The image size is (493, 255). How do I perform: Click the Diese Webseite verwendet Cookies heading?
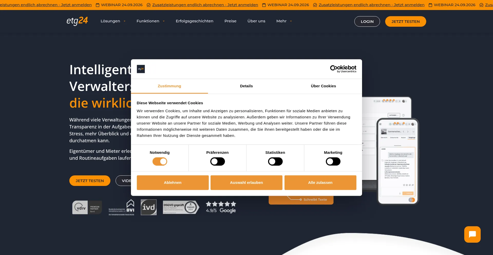click(170, 103)
